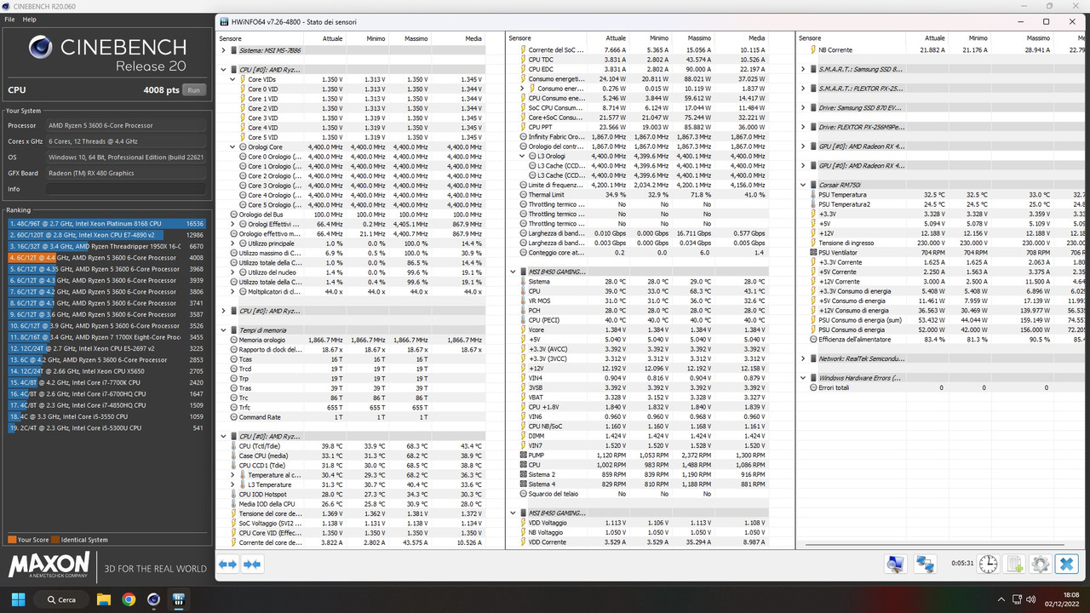1090x613 pixels.
Task: Open HWiNFO sensor settings gear icon
Action: click(1040, 564)
